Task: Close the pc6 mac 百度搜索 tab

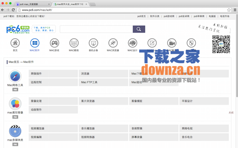Action: click(49, 4)
